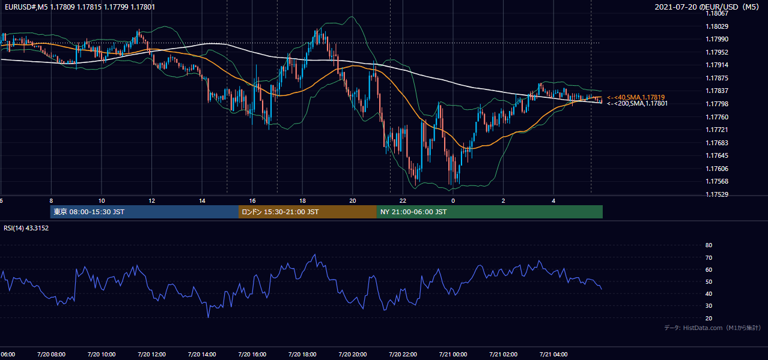Click the RSI 60 level label
Image resolution: width=768 pixels, height=360 pixels.
[x=709, y=269]
